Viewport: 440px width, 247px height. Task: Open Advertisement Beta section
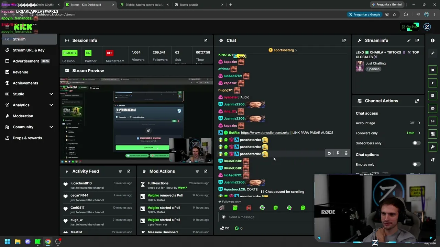(29, 61)
